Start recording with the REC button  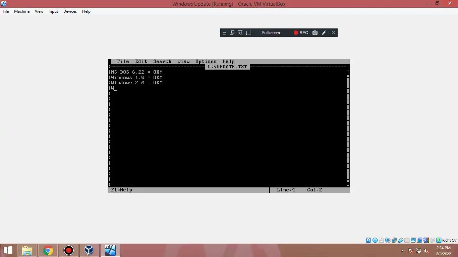[301, 33]
